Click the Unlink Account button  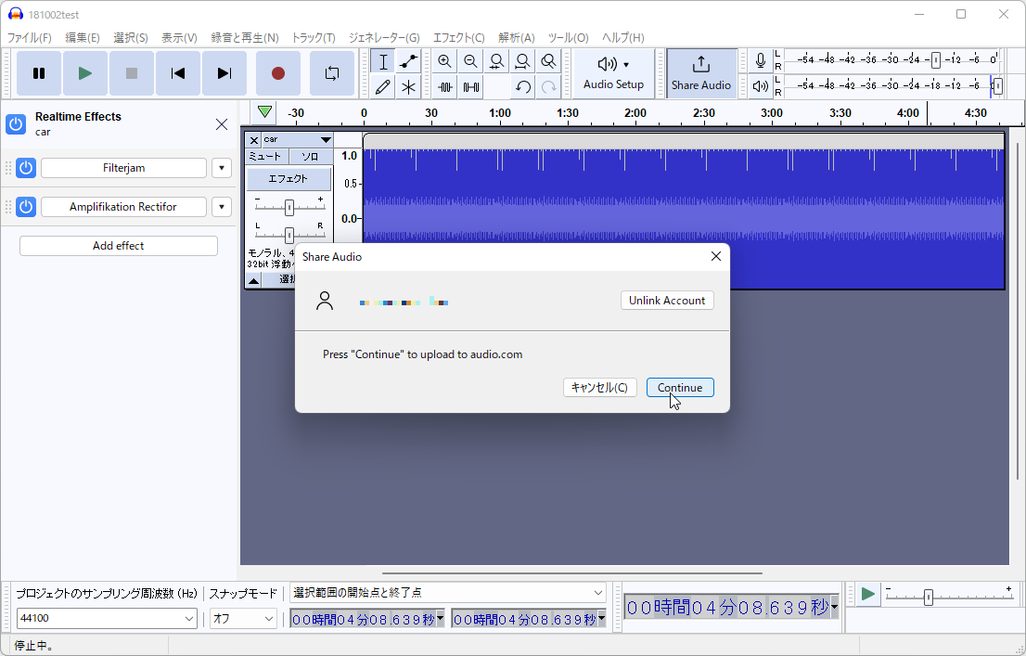point(667,300)
